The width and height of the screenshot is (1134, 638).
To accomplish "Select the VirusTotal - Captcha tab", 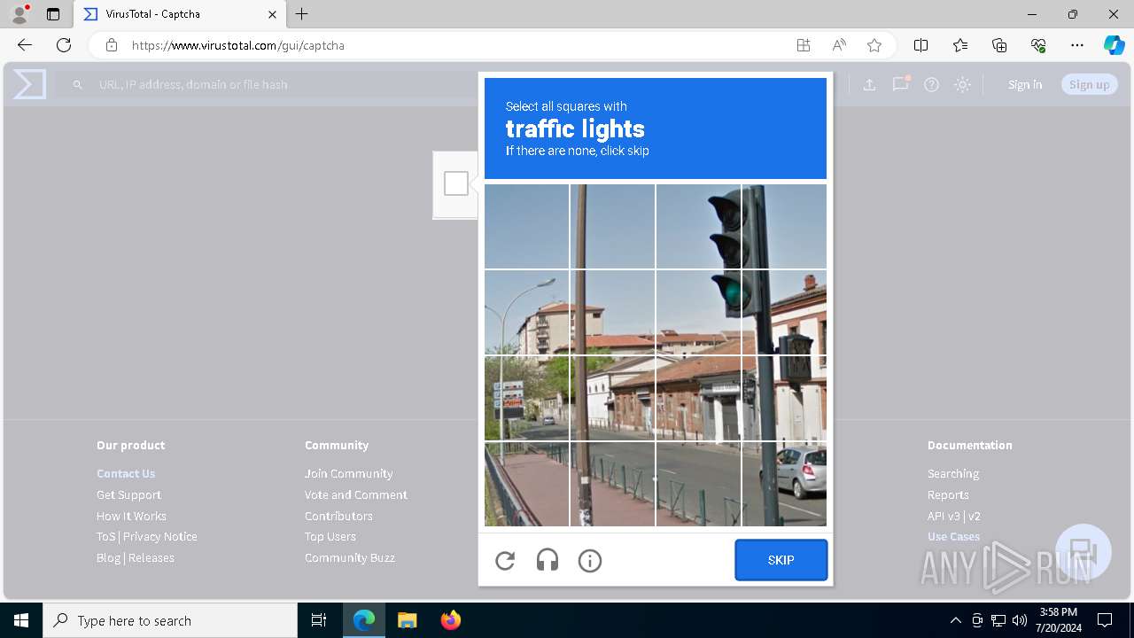I will pos(180,14).
